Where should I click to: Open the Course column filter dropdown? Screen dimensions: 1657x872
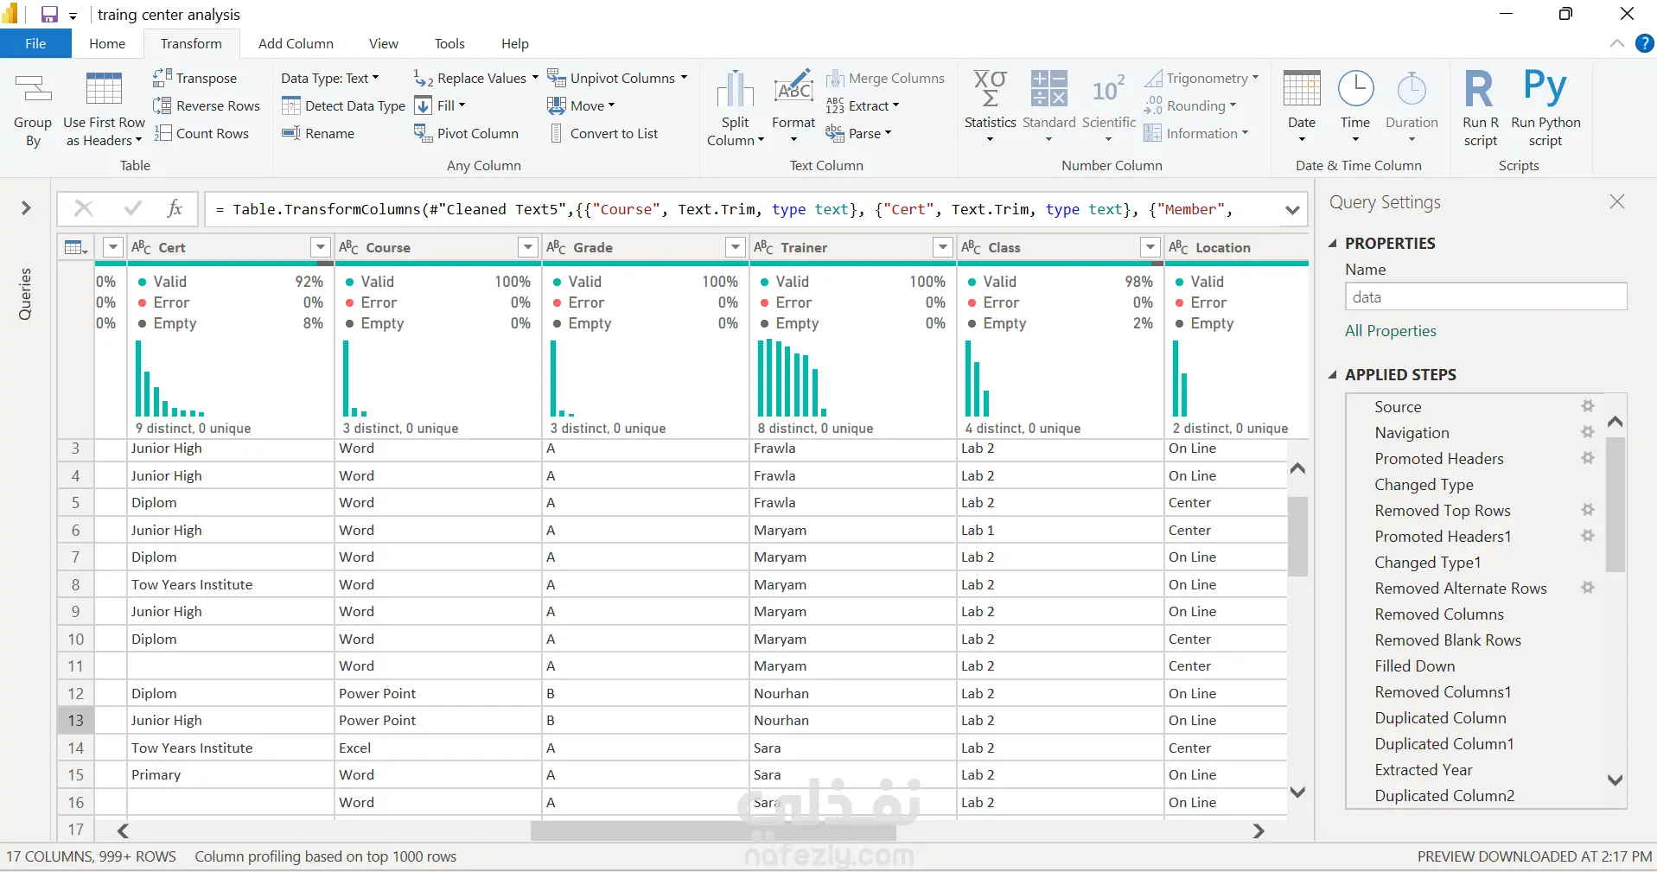click(x=528, y=247)
